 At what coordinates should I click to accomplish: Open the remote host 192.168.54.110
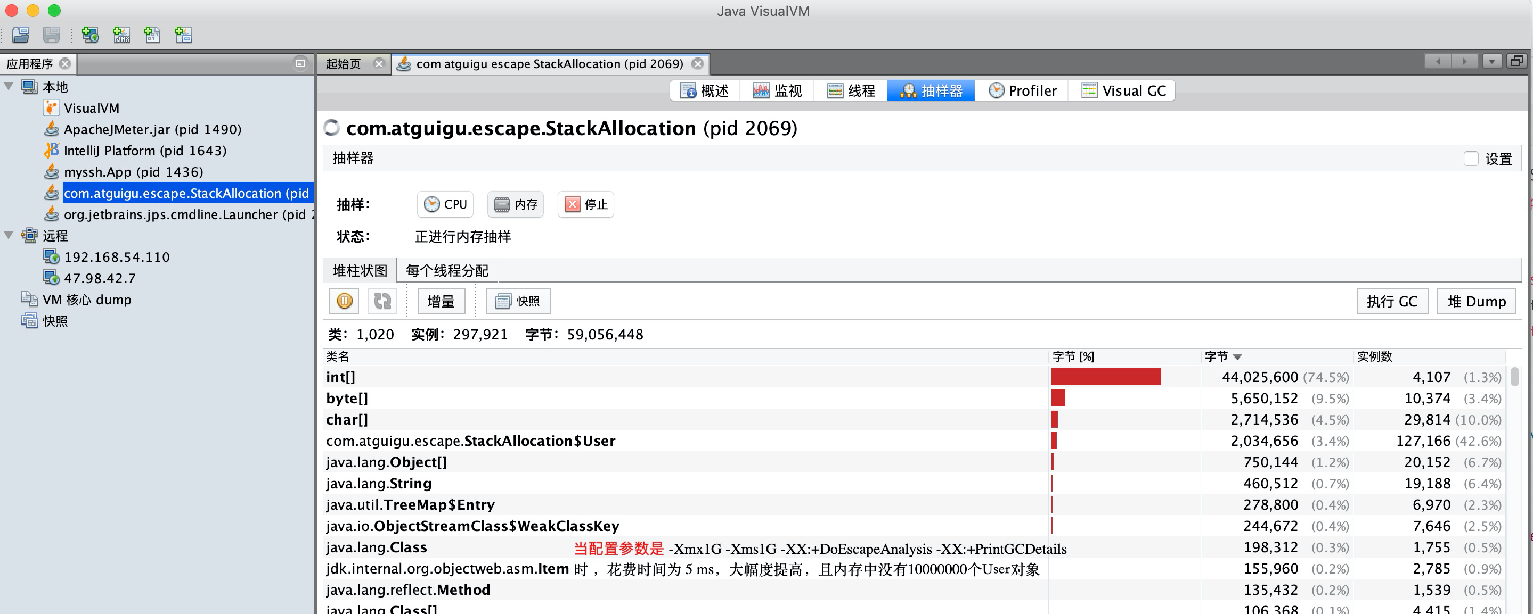[x=117, y=257]
